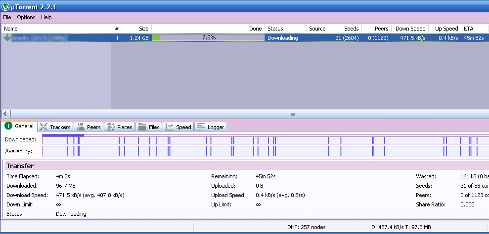Viewport: 489px width, 234px height.
Task: Click the Peers tab person icon
Action: [x=81, y=127]
